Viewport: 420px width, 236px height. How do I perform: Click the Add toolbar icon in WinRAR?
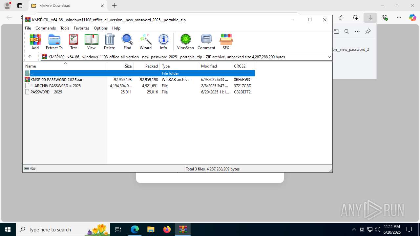point(35,42)
